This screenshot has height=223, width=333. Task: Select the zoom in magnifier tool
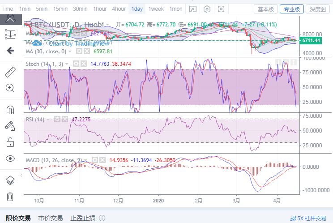coord(10,88)
